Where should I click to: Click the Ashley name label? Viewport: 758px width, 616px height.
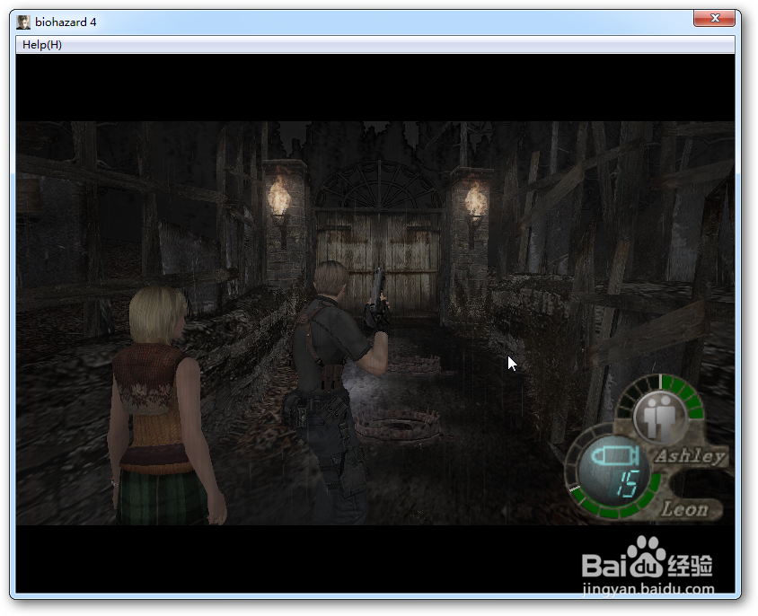coord(691,455)
